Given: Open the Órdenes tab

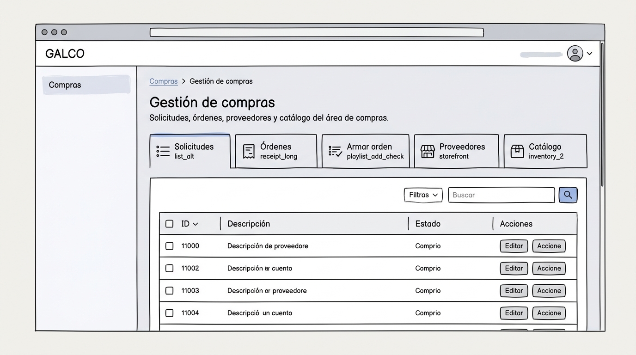Looking at the screenshot, I should point(276,151).
